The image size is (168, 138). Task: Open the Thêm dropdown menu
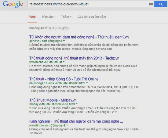tap(66, 17)
